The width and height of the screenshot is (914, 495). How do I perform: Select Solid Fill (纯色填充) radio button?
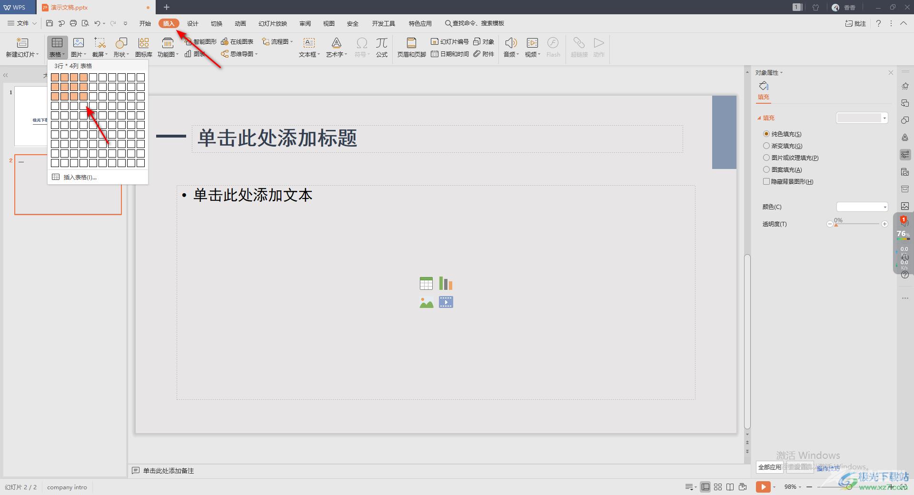pos(766,134)
